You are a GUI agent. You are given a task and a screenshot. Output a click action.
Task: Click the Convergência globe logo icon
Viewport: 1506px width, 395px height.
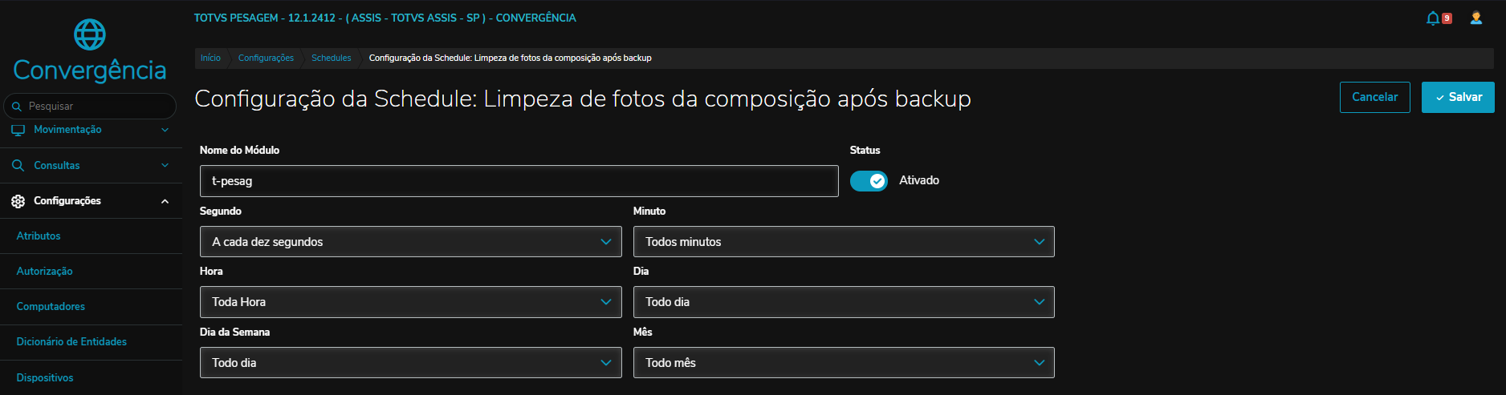(x=89, y=34)
